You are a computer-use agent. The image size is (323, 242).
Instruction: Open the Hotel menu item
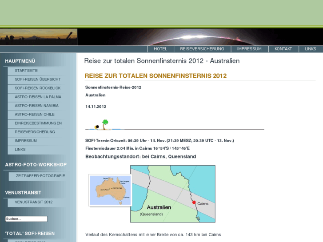pos(160,49)
